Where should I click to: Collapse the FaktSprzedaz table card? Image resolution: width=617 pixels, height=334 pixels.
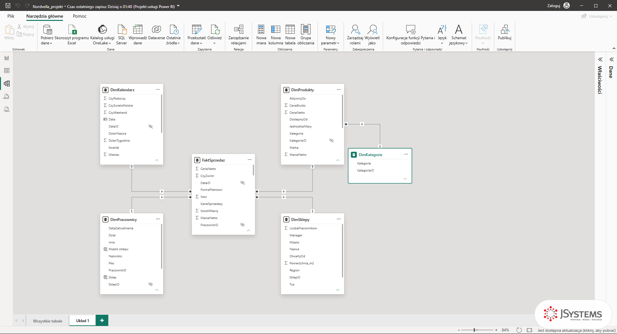(x=248, y=231)
